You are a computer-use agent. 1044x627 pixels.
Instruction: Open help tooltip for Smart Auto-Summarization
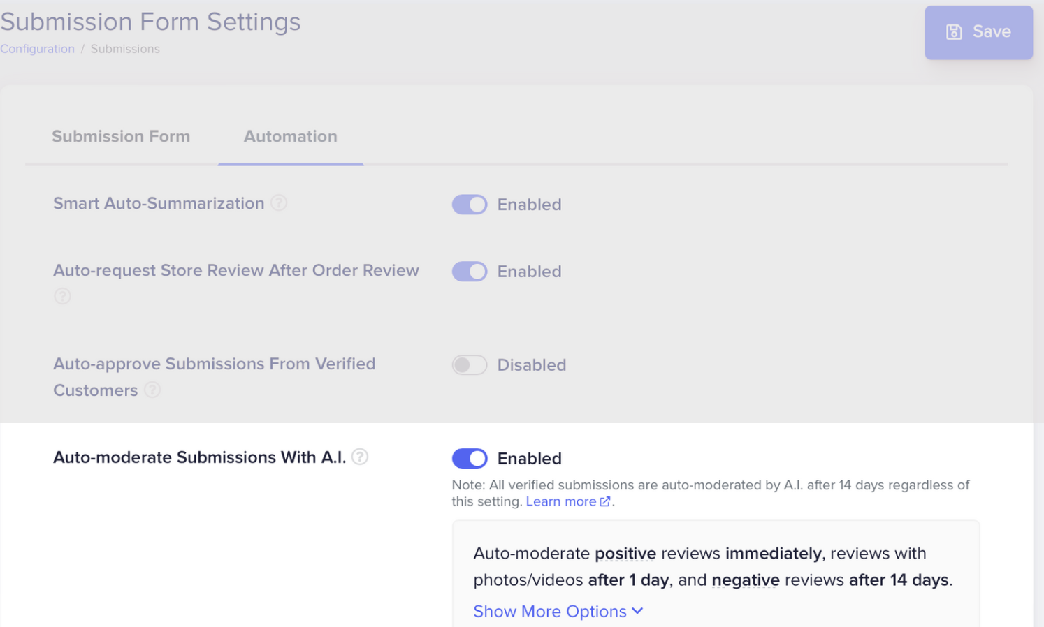coord(279,202)
